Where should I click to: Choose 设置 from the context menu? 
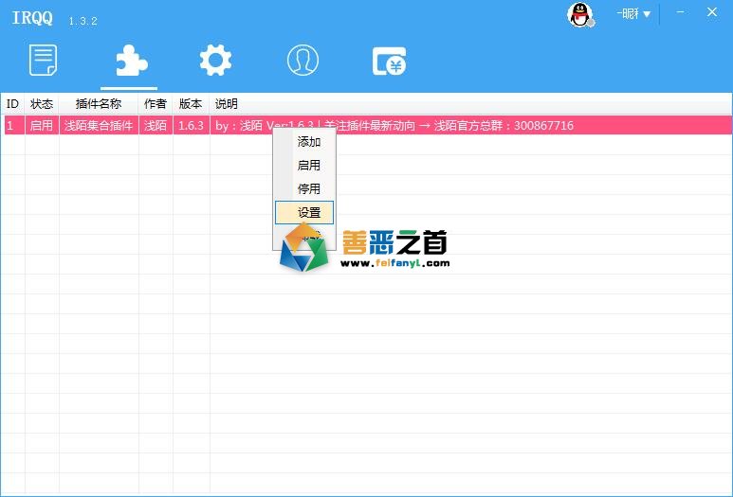pos(309,213)
